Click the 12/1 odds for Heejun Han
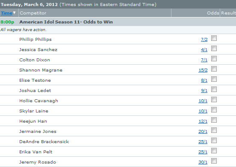 click(x=203, y=121)
